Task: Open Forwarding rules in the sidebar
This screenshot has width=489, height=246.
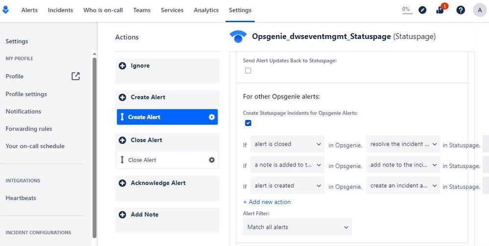Action: (x=29, y=129)
